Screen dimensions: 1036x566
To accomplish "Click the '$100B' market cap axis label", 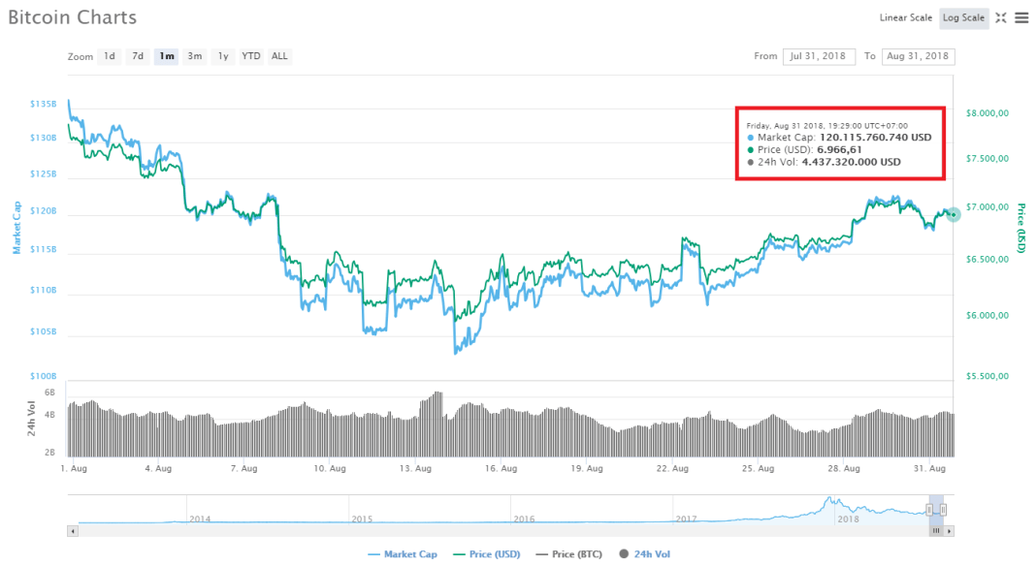I will click(44, 376).
